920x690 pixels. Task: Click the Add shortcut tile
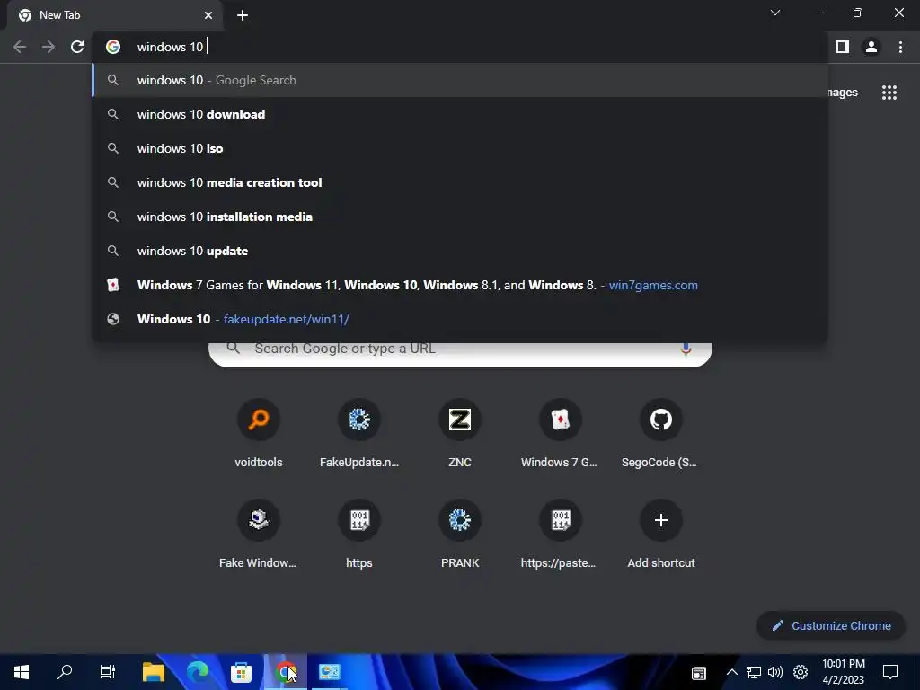[x=660, y=535]
